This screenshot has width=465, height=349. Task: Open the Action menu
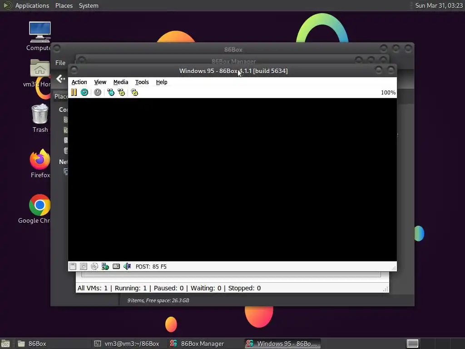pos(79,82)
